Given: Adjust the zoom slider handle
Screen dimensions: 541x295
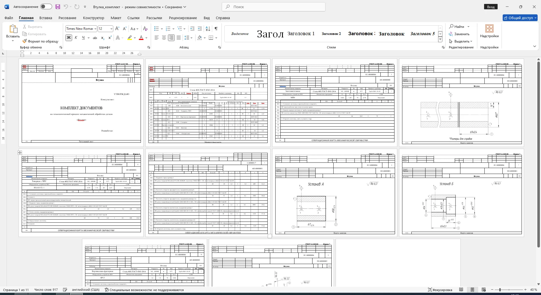Looking at the screenshot, I should coord(500,290).
